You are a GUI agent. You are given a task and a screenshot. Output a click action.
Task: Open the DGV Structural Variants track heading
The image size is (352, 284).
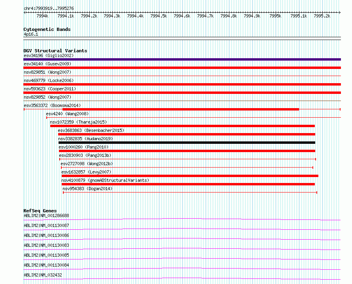[55, 51]
